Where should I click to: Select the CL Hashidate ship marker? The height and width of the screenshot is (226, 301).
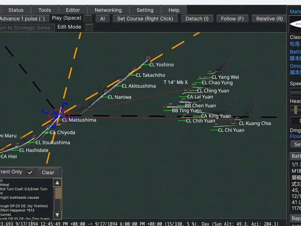pyautogui.click(x=34, y=150)
